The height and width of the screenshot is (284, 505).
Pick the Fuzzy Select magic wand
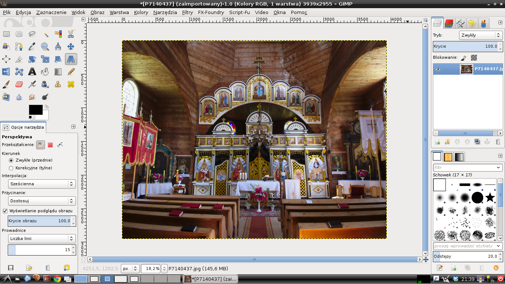(45, 34)
